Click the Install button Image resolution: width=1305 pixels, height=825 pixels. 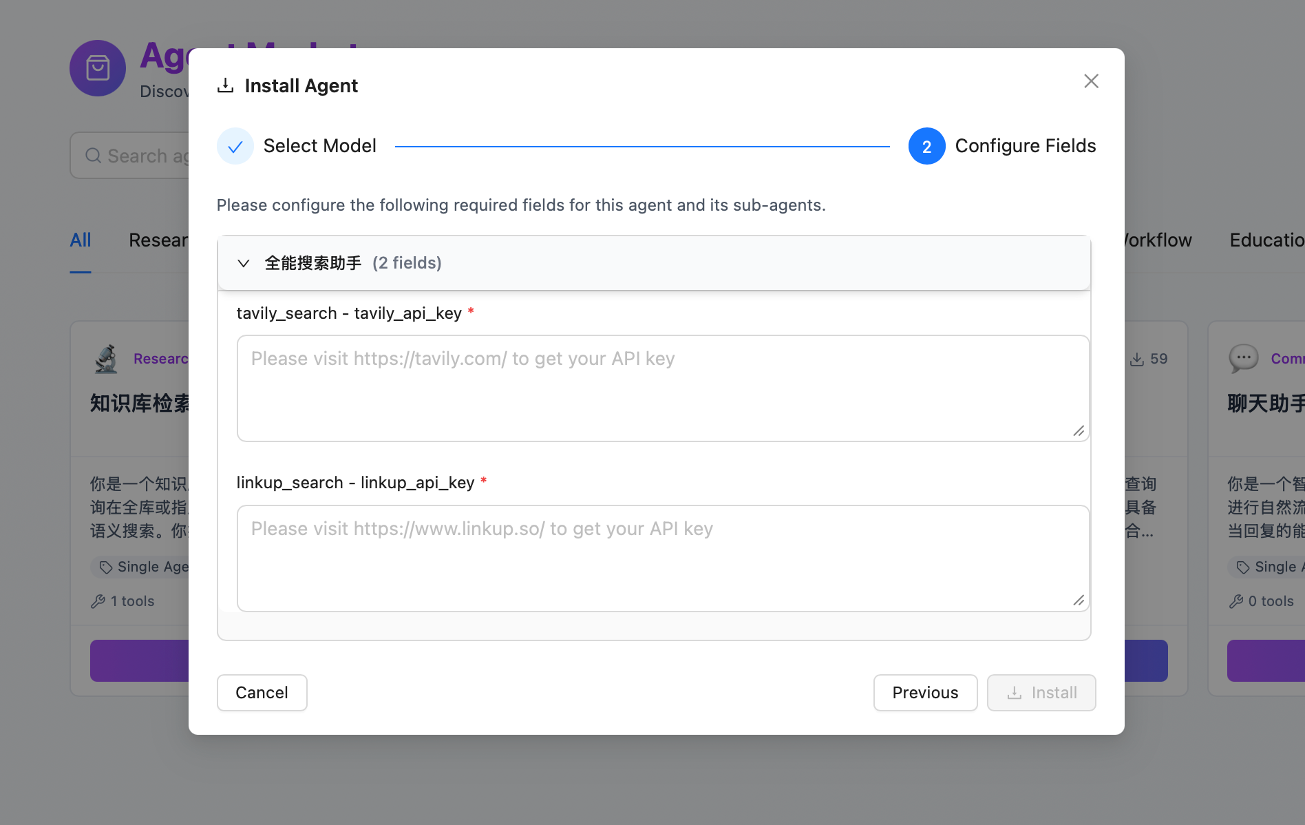click(1041, 693)
